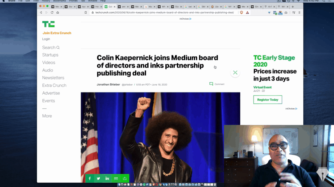
Task: Click the Brave Rewards triangle icon
Action: click(247, 13)
